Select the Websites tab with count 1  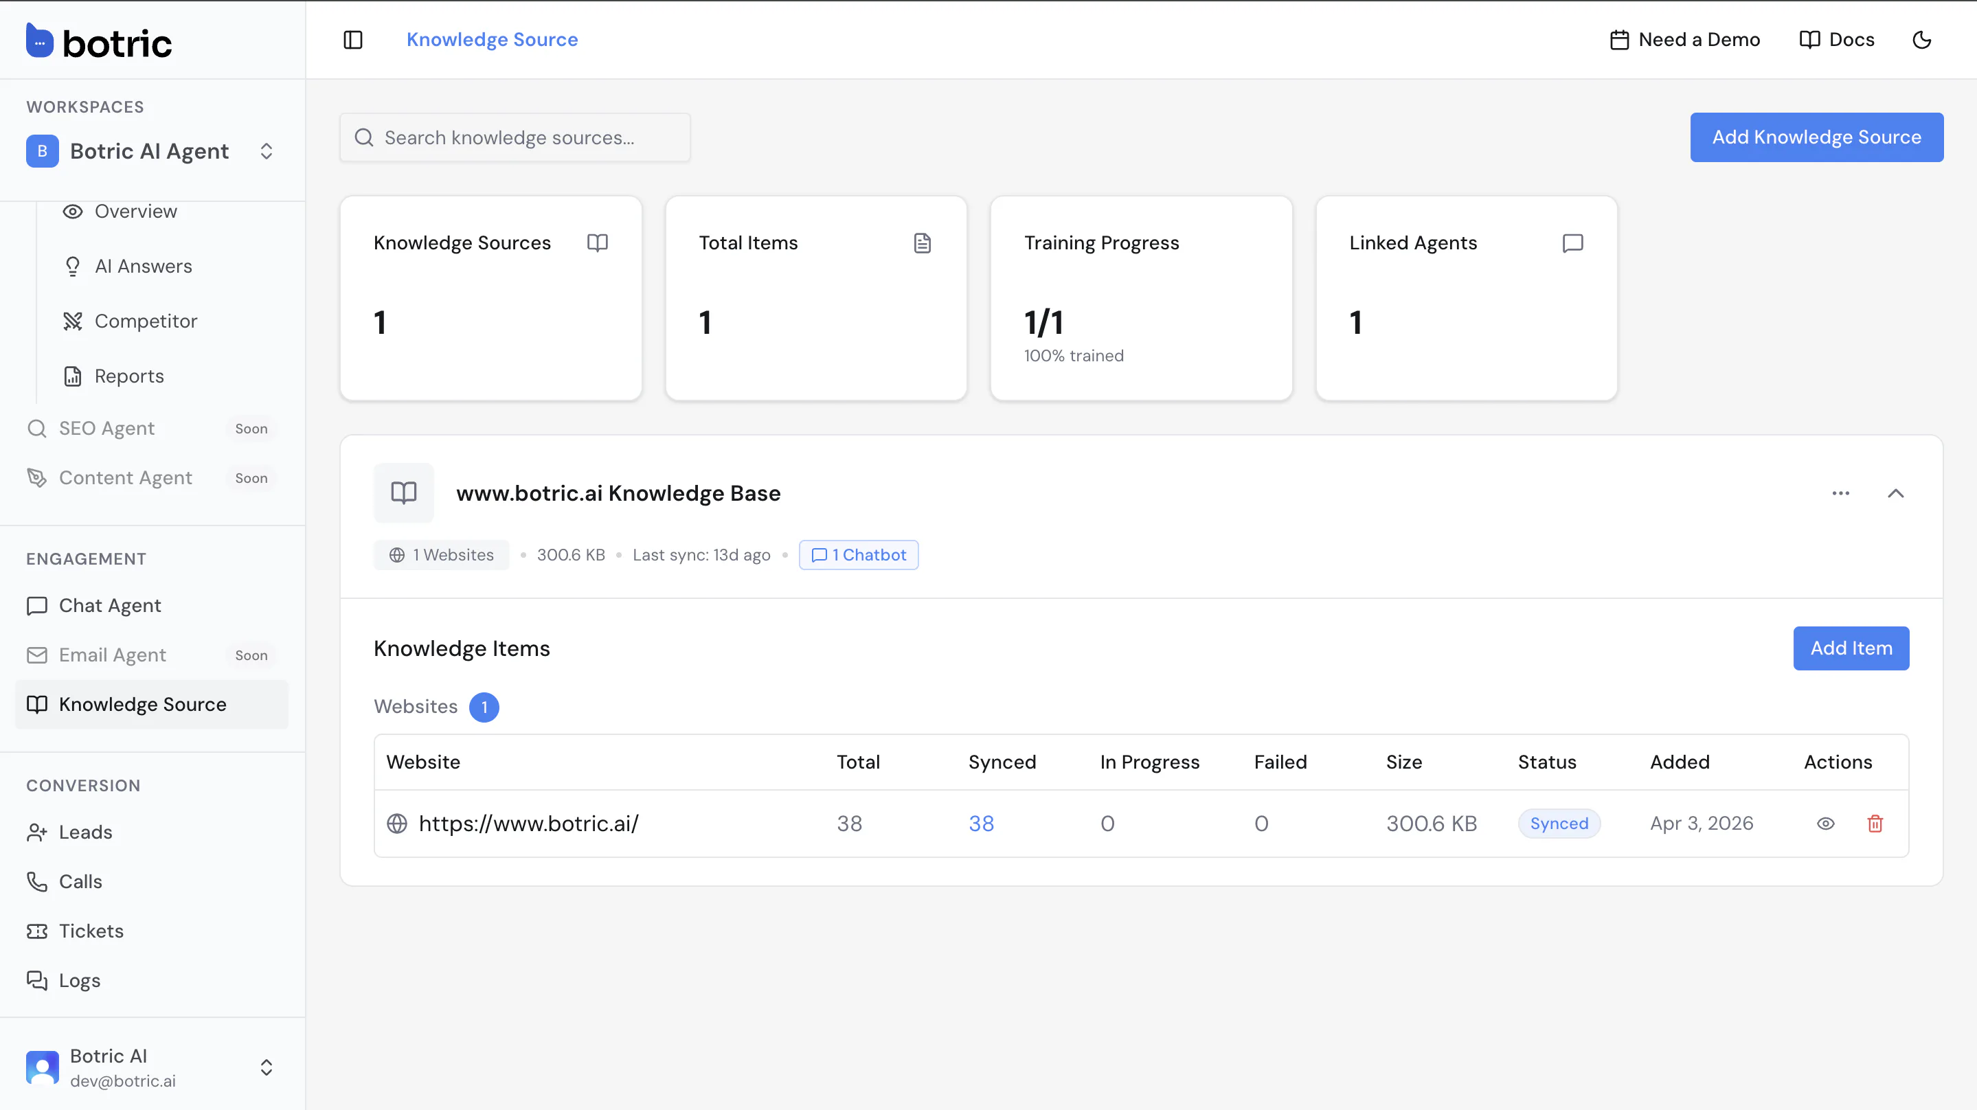[436, 707]
